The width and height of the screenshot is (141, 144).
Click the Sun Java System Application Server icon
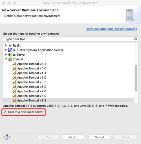click(10, 50)
